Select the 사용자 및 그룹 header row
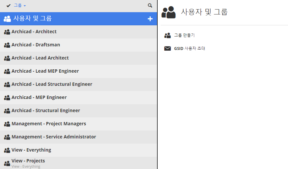 click(66, 19)
